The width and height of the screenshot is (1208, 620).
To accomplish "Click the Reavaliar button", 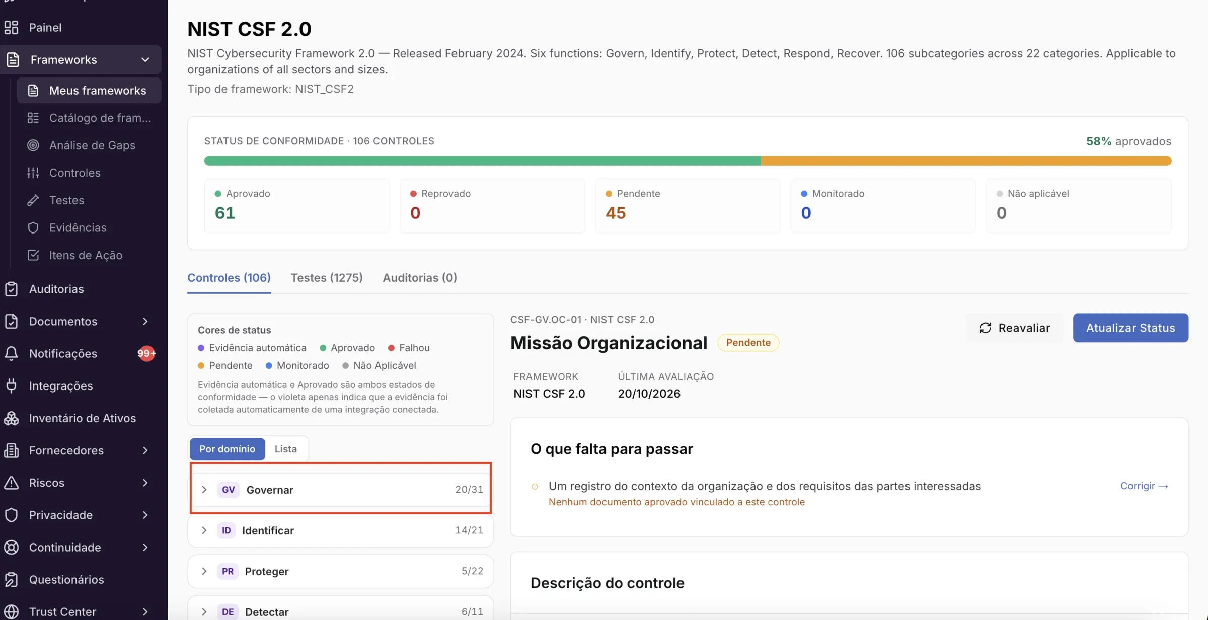I will [1015, 328].
